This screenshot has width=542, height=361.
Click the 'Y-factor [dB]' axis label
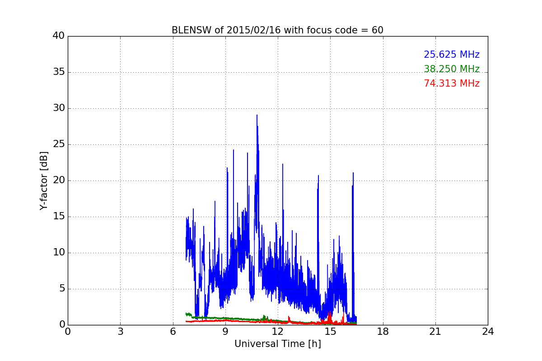point(44,180)
